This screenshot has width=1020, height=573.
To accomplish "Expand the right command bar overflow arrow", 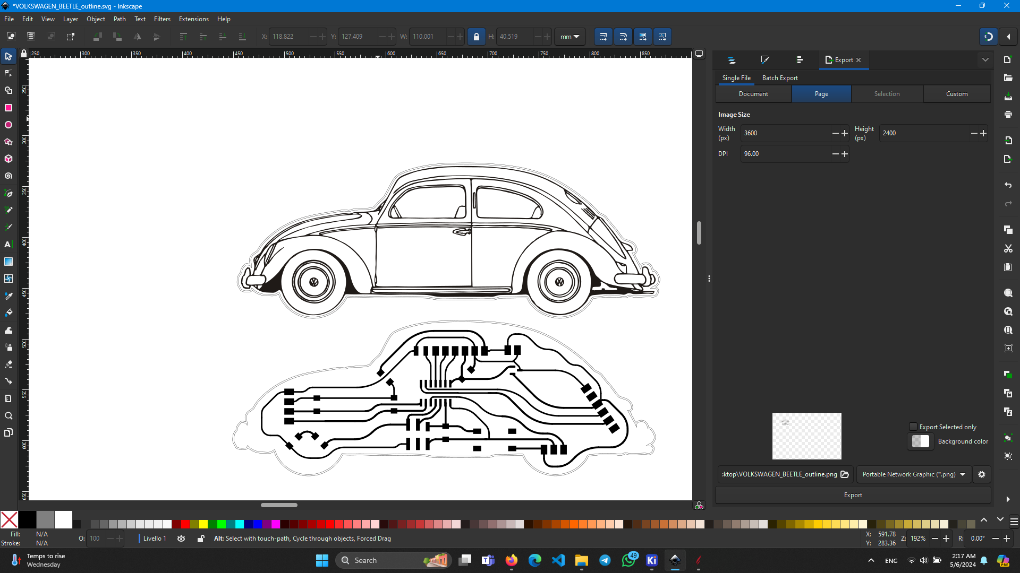I will pyautogui.click(x=1008, y=499).
